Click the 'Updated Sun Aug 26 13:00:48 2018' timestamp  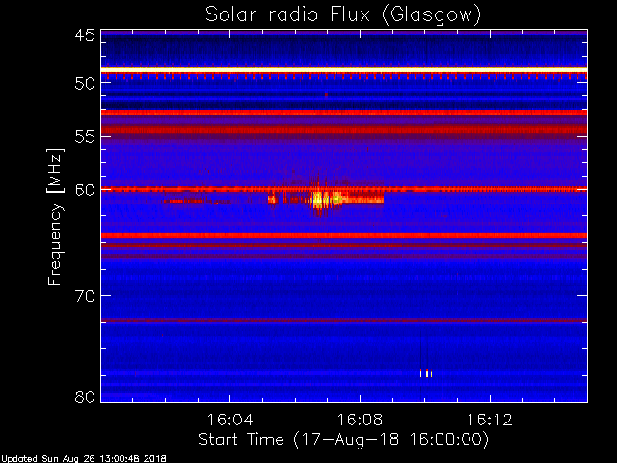pos(84,459)
